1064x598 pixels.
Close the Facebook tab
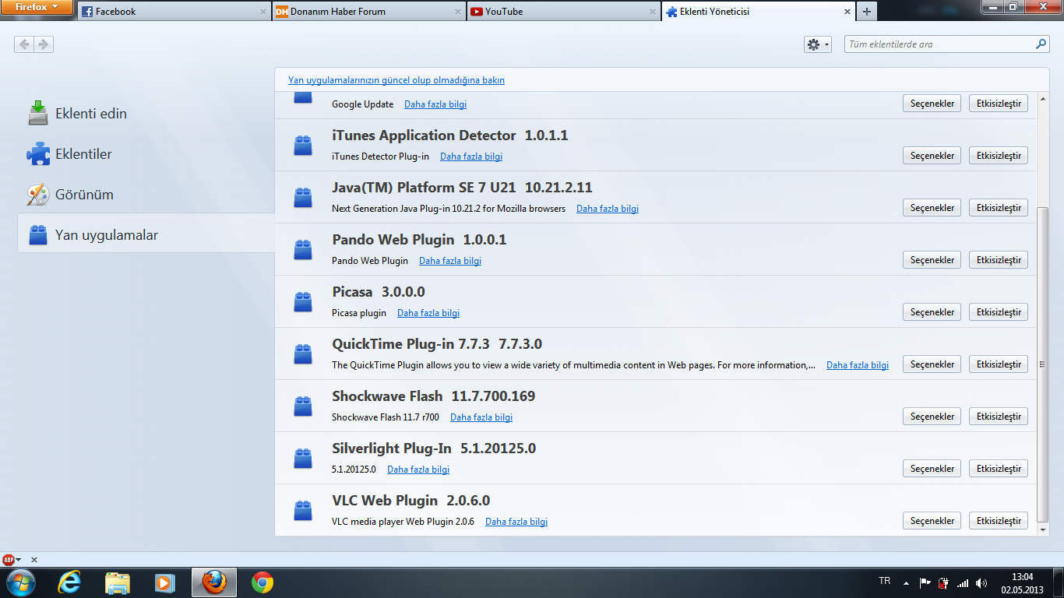point(262,12)
